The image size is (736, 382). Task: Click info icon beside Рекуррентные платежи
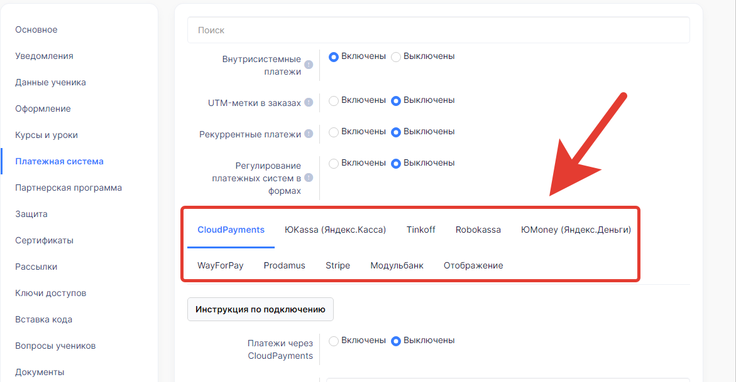tap(309, 134)
